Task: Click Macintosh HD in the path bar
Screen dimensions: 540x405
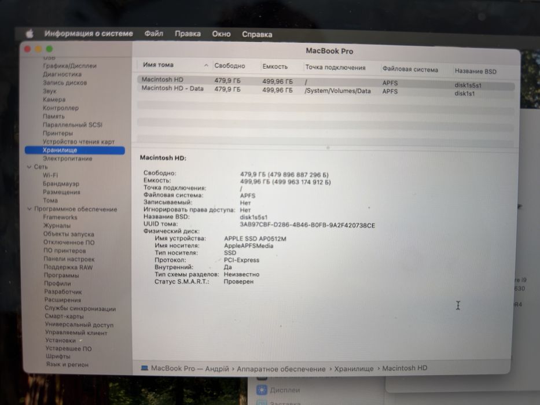Action: coord(405,368)
